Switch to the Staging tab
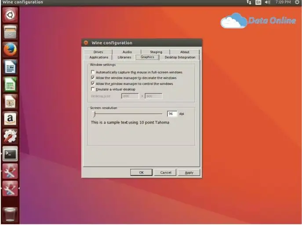 point(156,52)
